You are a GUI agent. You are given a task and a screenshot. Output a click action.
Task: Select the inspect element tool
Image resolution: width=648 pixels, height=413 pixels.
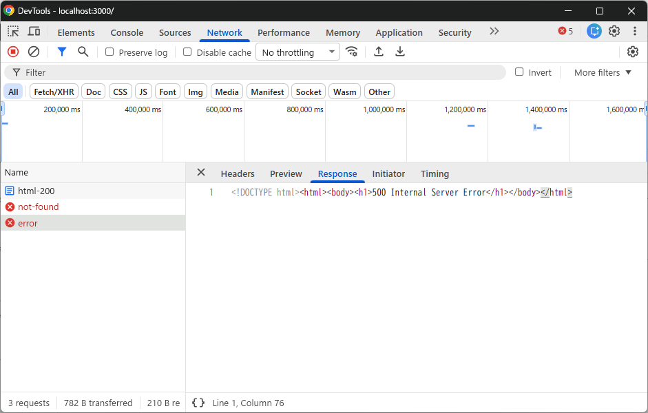(13, 32)
